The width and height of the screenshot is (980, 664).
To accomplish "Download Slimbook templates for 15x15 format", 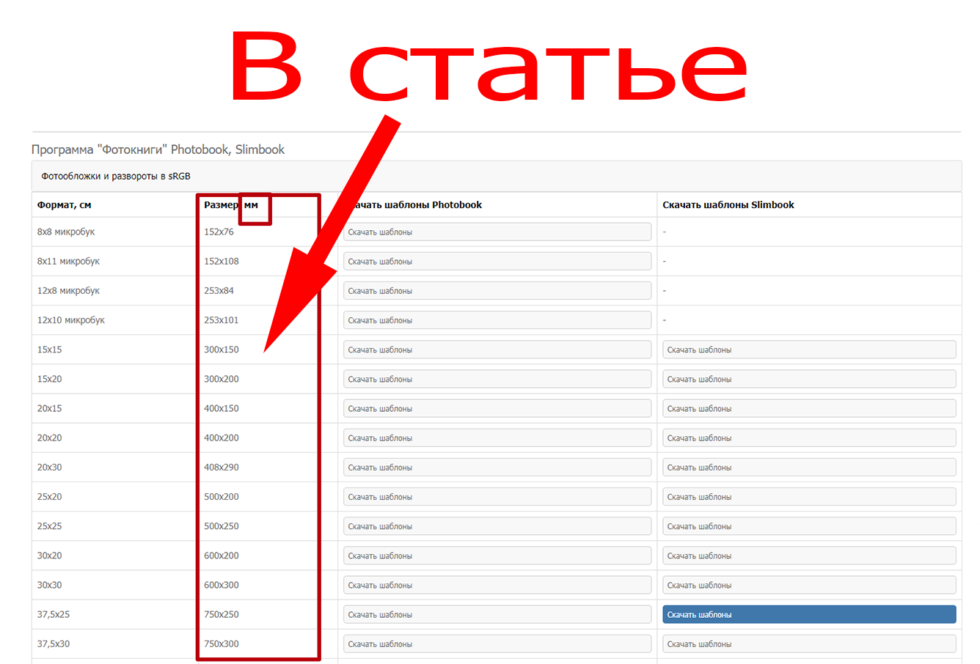I will click(808, 350).
